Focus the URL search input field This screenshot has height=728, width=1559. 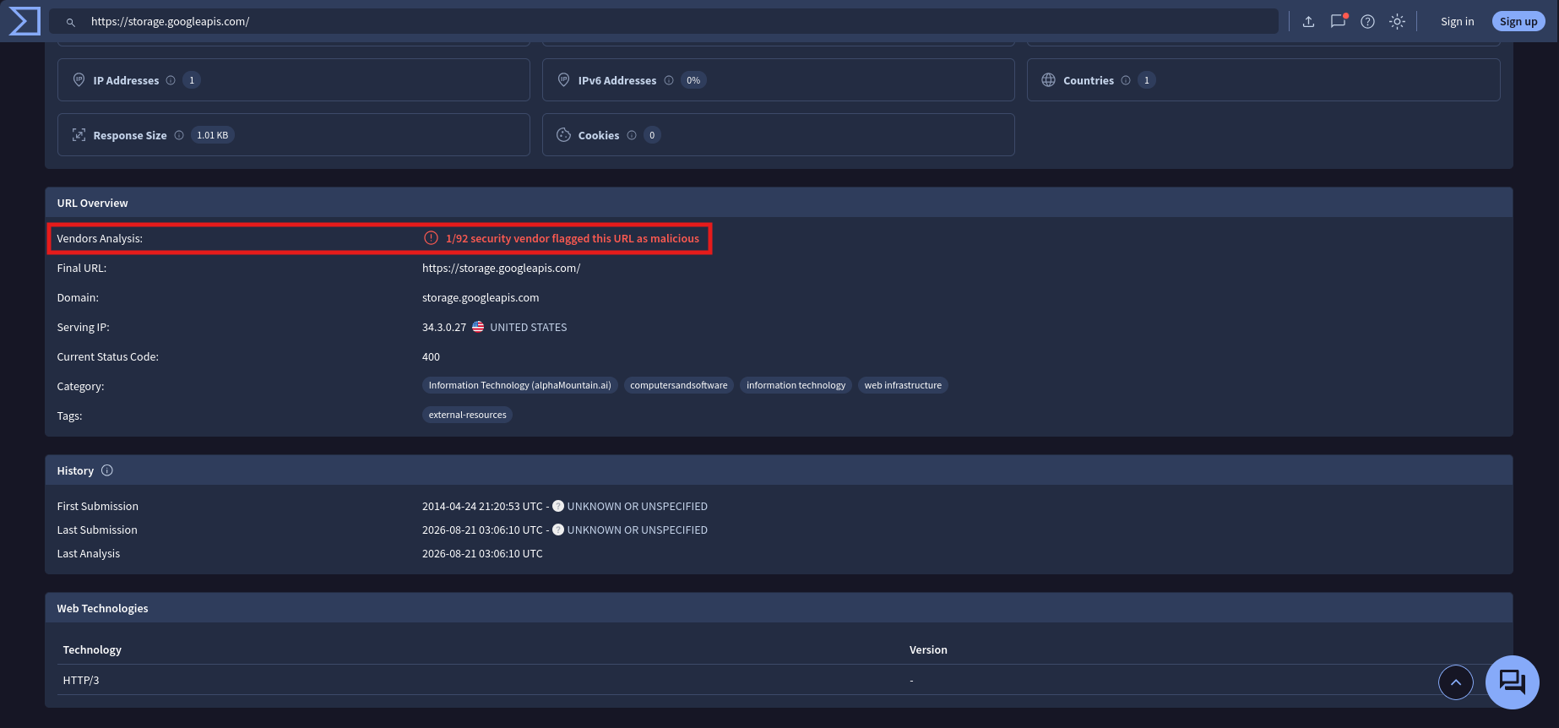(x=663, y=22)
